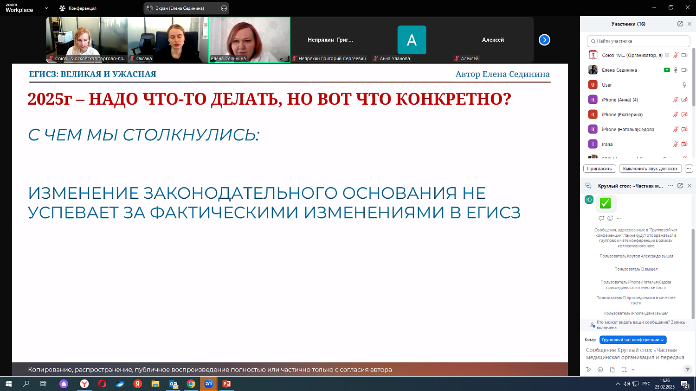The image size is (696, 391).
Task: Unmute Елена Сединина's microphone icon
Action: 677,70
